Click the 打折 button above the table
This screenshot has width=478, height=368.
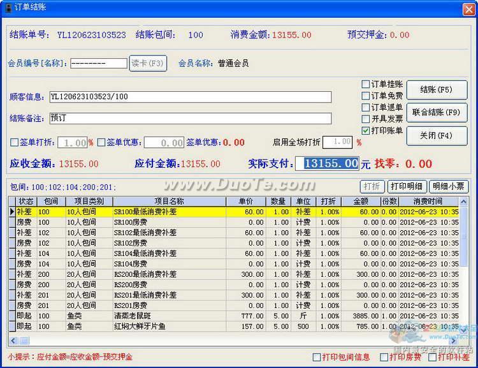click(x=372, y=186)
